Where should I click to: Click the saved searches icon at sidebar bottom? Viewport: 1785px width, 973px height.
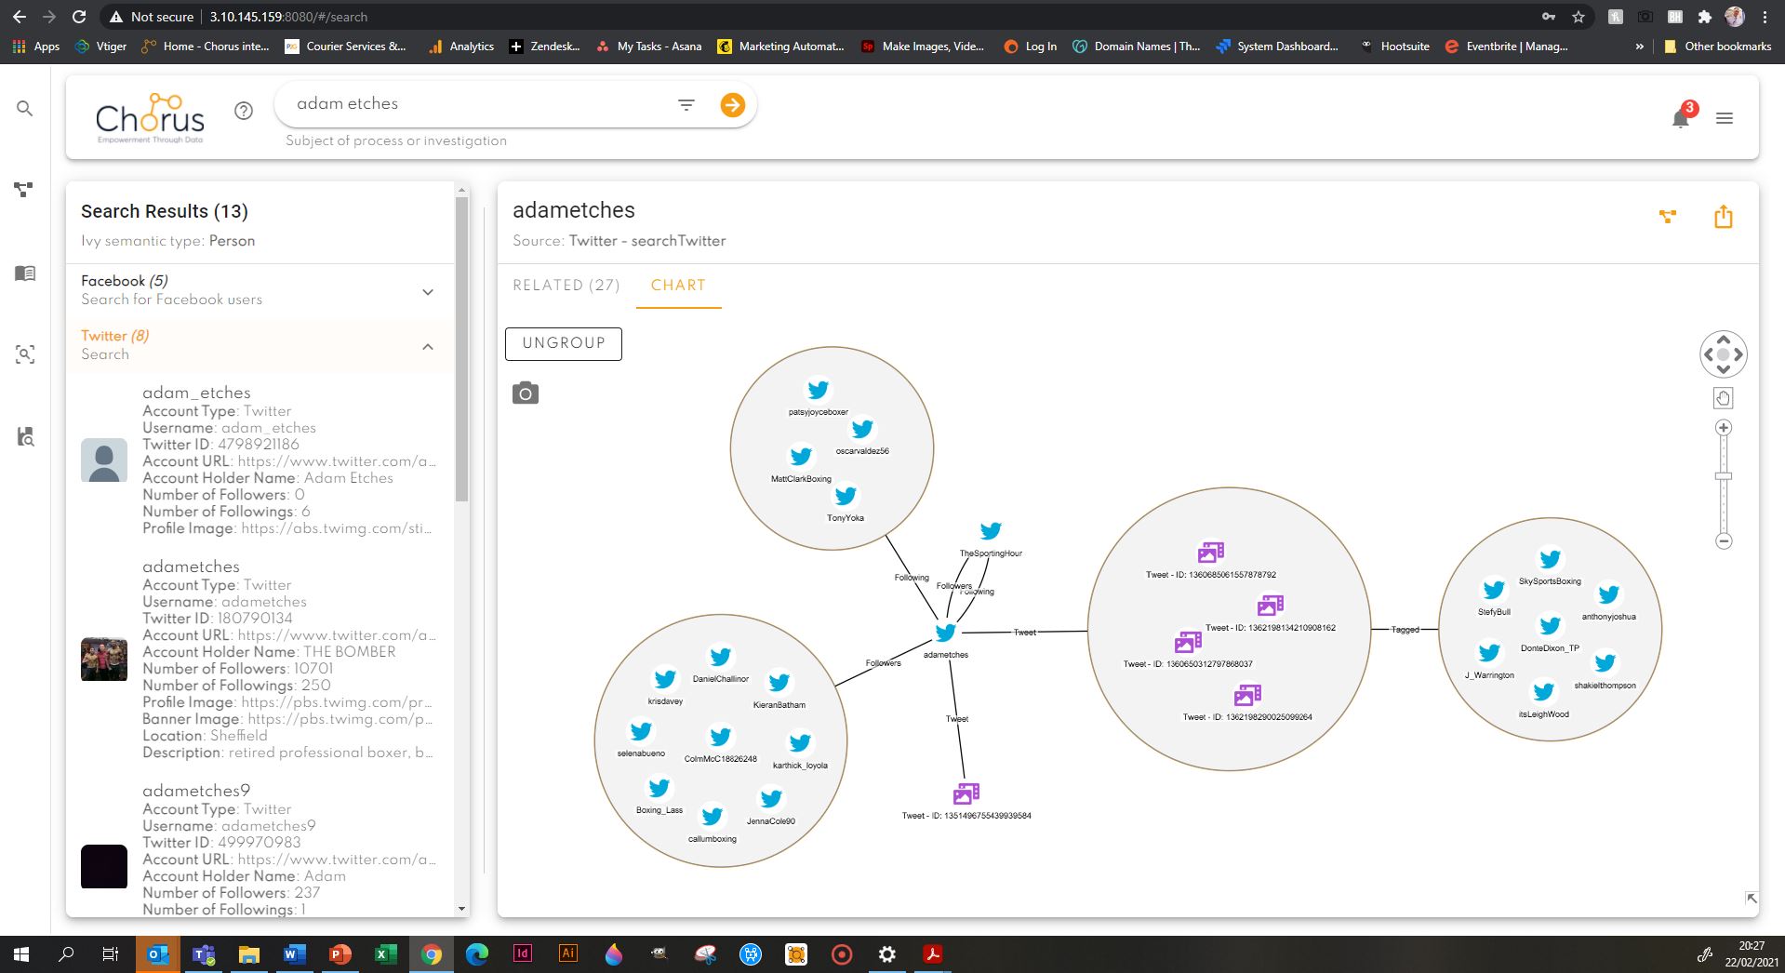click(25, 437)
